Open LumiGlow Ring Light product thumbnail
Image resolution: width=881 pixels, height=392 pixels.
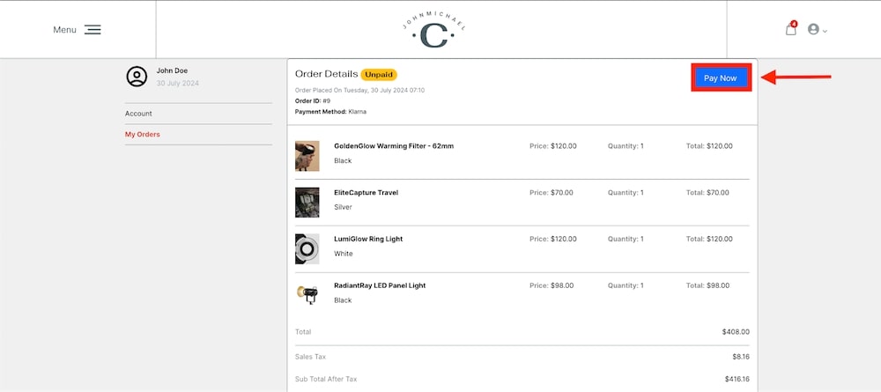coord(307,249)
